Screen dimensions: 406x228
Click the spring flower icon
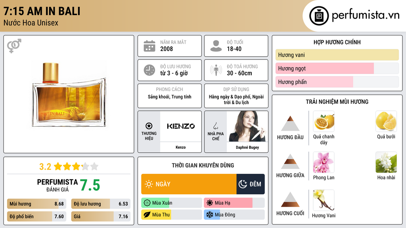[147, 203]
